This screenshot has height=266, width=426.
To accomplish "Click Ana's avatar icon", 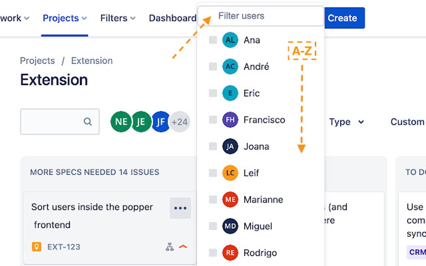I will (230, 40).
